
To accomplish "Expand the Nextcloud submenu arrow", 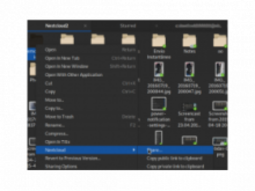I will coord(134,150).
